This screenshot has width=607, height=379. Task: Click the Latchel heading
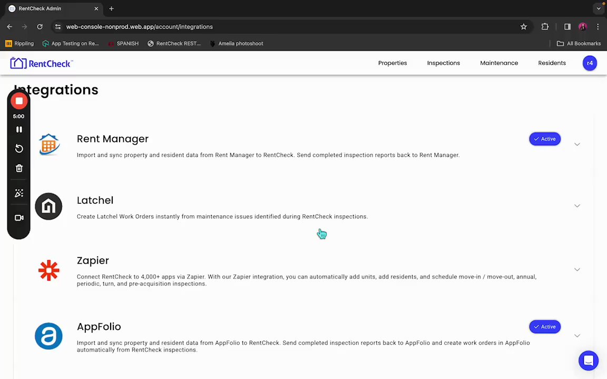[95, 201]
